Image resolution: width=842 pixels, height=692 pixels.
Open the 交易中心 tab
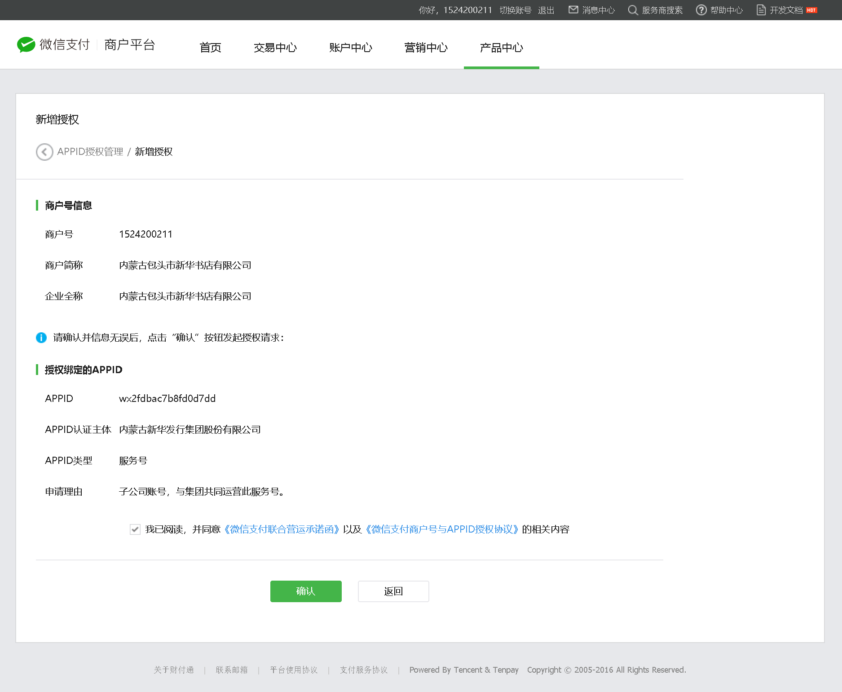coord(275,48)
